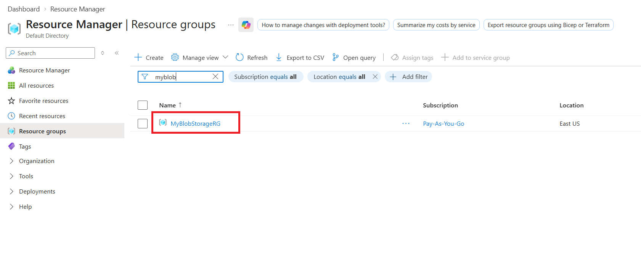
Task: Clear the myblob filter text with X
Action: (x=215, y=77)
